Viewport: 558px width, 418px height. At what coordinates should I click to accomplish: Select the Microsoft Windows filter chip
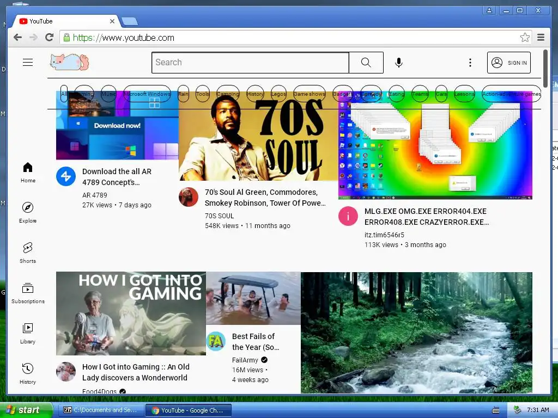coord(147,94)
